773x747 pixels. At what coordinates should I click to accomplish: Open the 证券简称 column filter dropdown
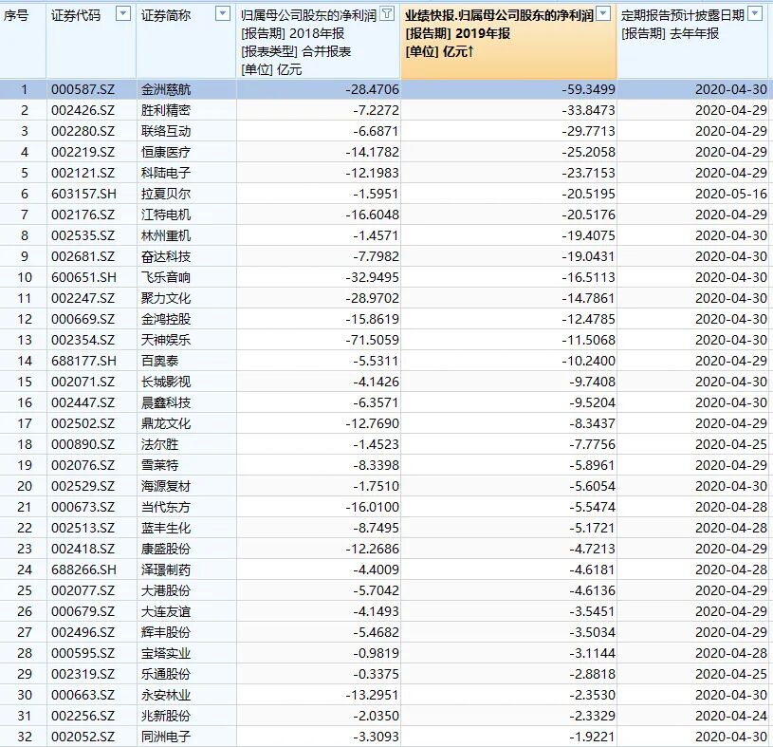click(x=223, y=14)
